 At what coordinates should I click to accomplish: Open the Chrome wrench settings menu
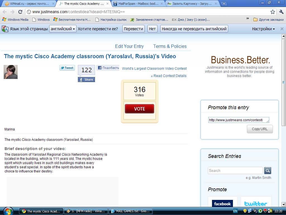tap(281, 12)
